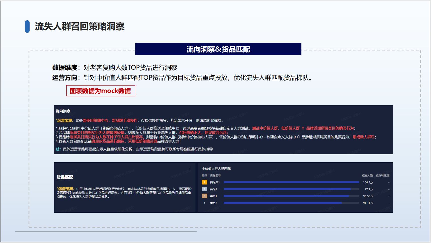Select the 商品1 row name
Screen dimensions: 431x243
click(214, 189)
